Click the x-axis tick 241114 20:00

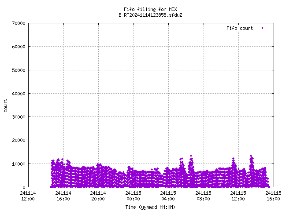coord(98,196)
